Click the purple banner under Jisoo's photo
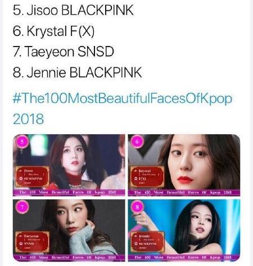Screen dimensions: 253x266 69,192
